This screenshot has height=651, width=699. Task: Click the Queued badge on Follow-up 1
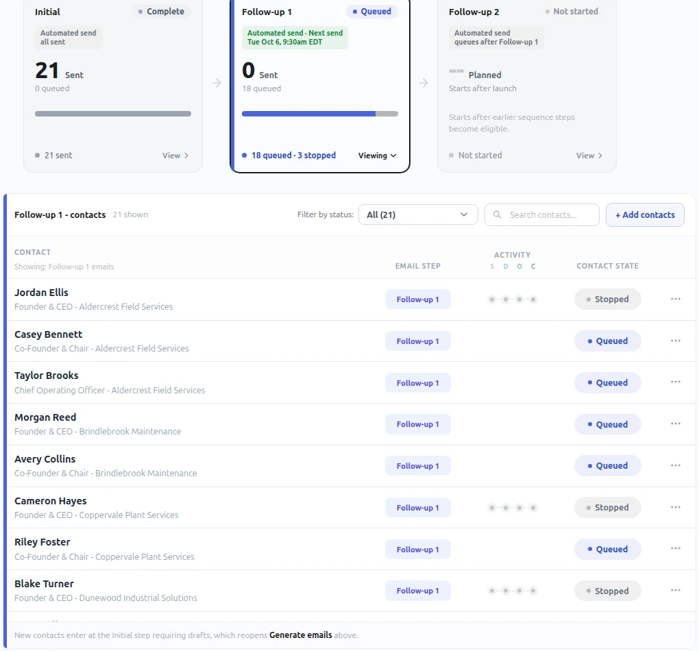372,11
